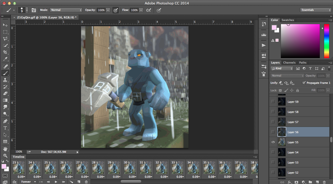Image resolution: width=333 pixels, height=184 pixels.
Task: Switch to the Channels tab
Action: coord(289,63)
